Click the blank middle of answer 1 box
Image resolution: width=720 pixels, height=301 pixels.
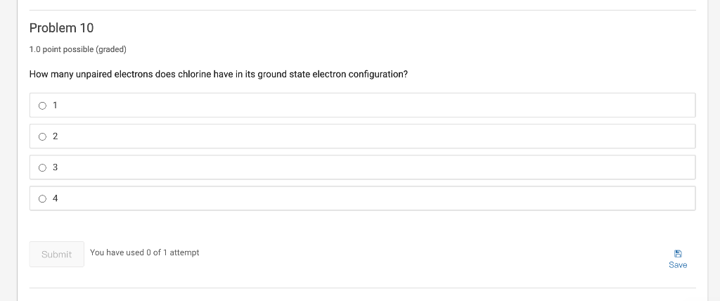[x=362, y=105]
